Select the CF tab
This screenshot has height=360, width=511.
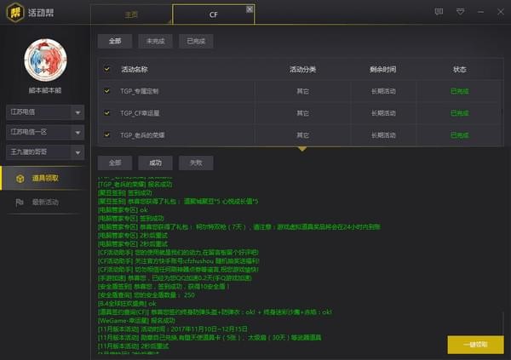click(213, 14)
